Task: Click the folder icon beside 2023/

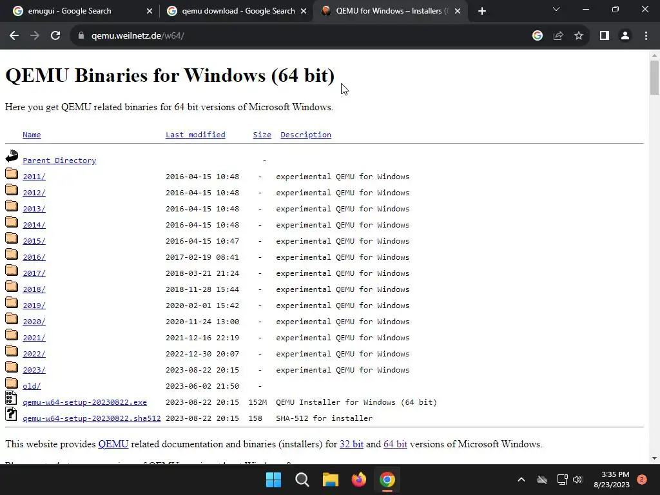Action: [x=12, y=367]
